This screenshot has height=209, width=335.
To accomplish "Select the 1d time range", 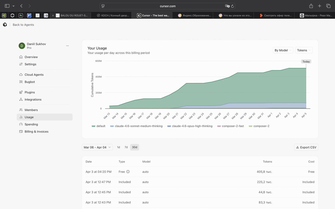I will pyautogui.click(x=118, y=147).
